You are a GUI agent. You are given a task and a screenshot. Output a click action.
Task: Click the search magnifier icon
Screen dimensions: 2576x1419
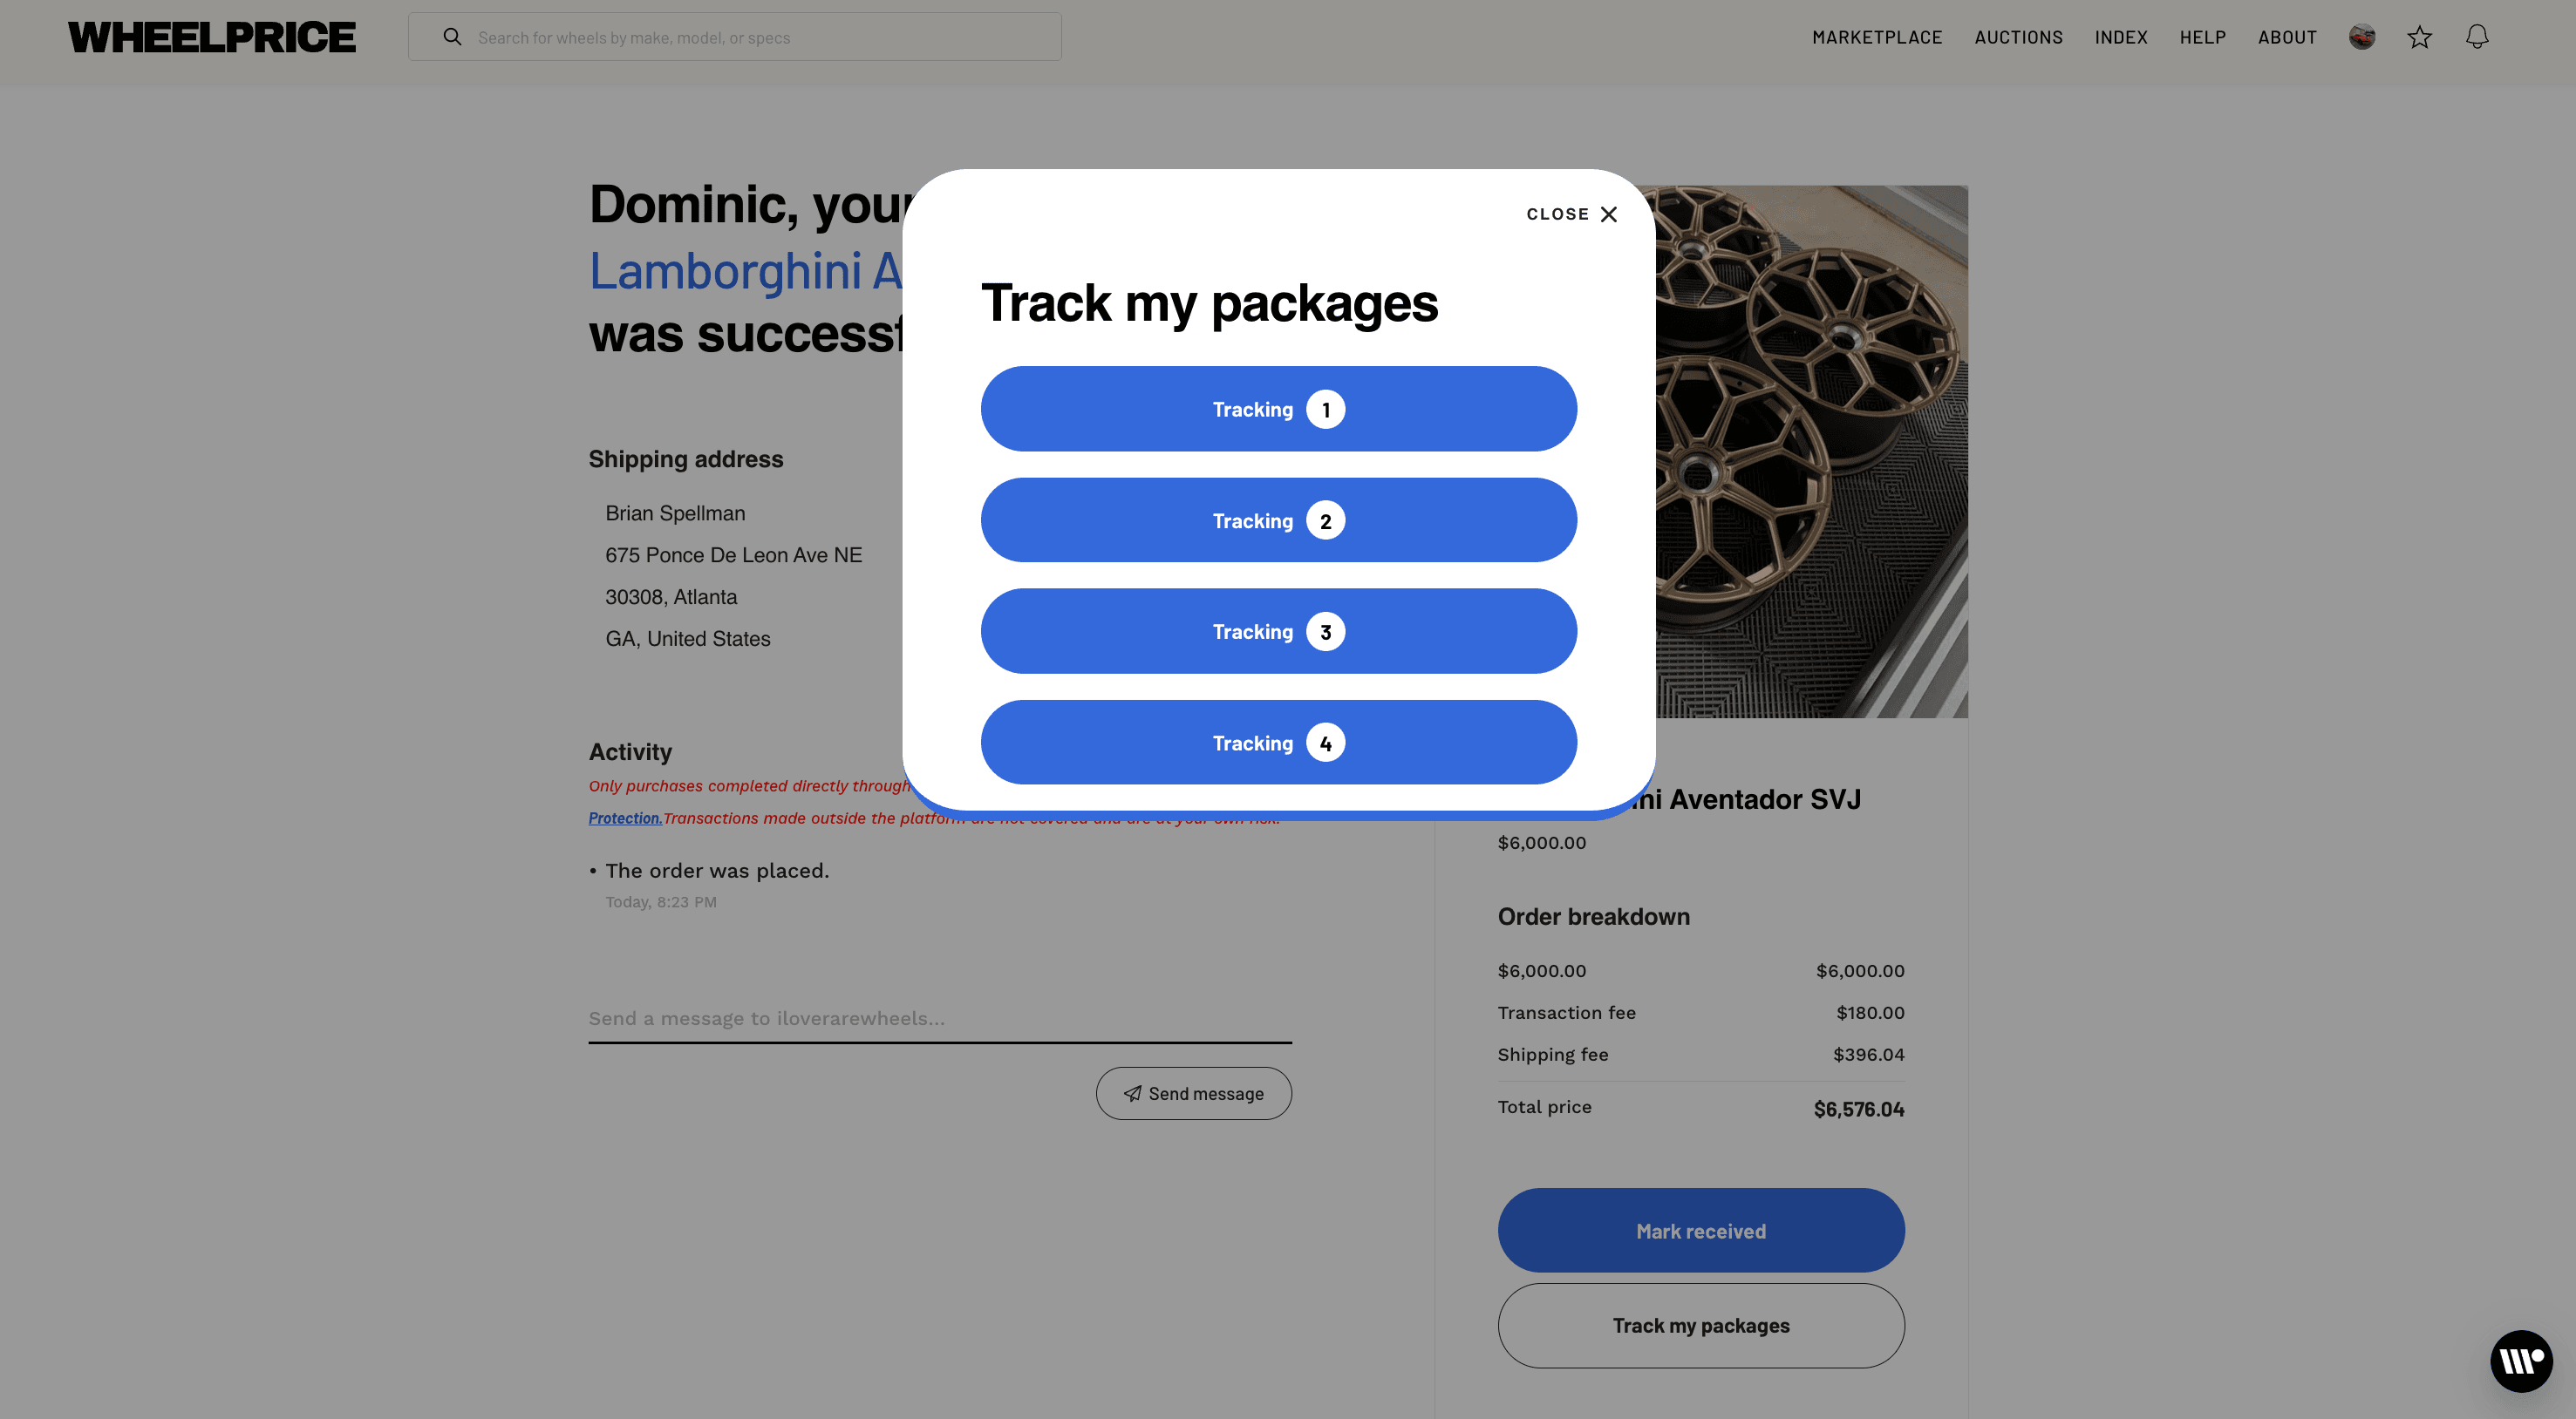pos(452,36)
